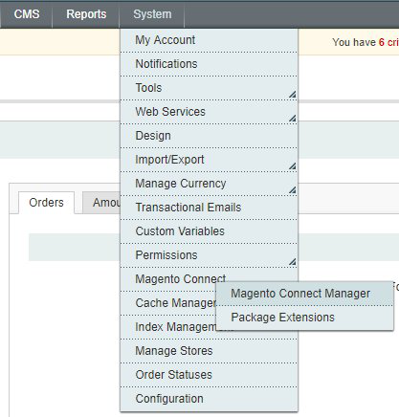Go to Configuration
399x417 pixels.
click(x=209, y=399)
